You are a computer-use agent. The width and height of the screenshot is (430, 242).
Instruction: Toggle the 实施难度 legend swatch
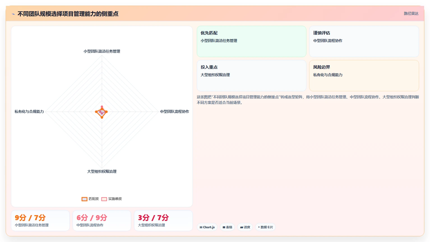tap(104, 199)
